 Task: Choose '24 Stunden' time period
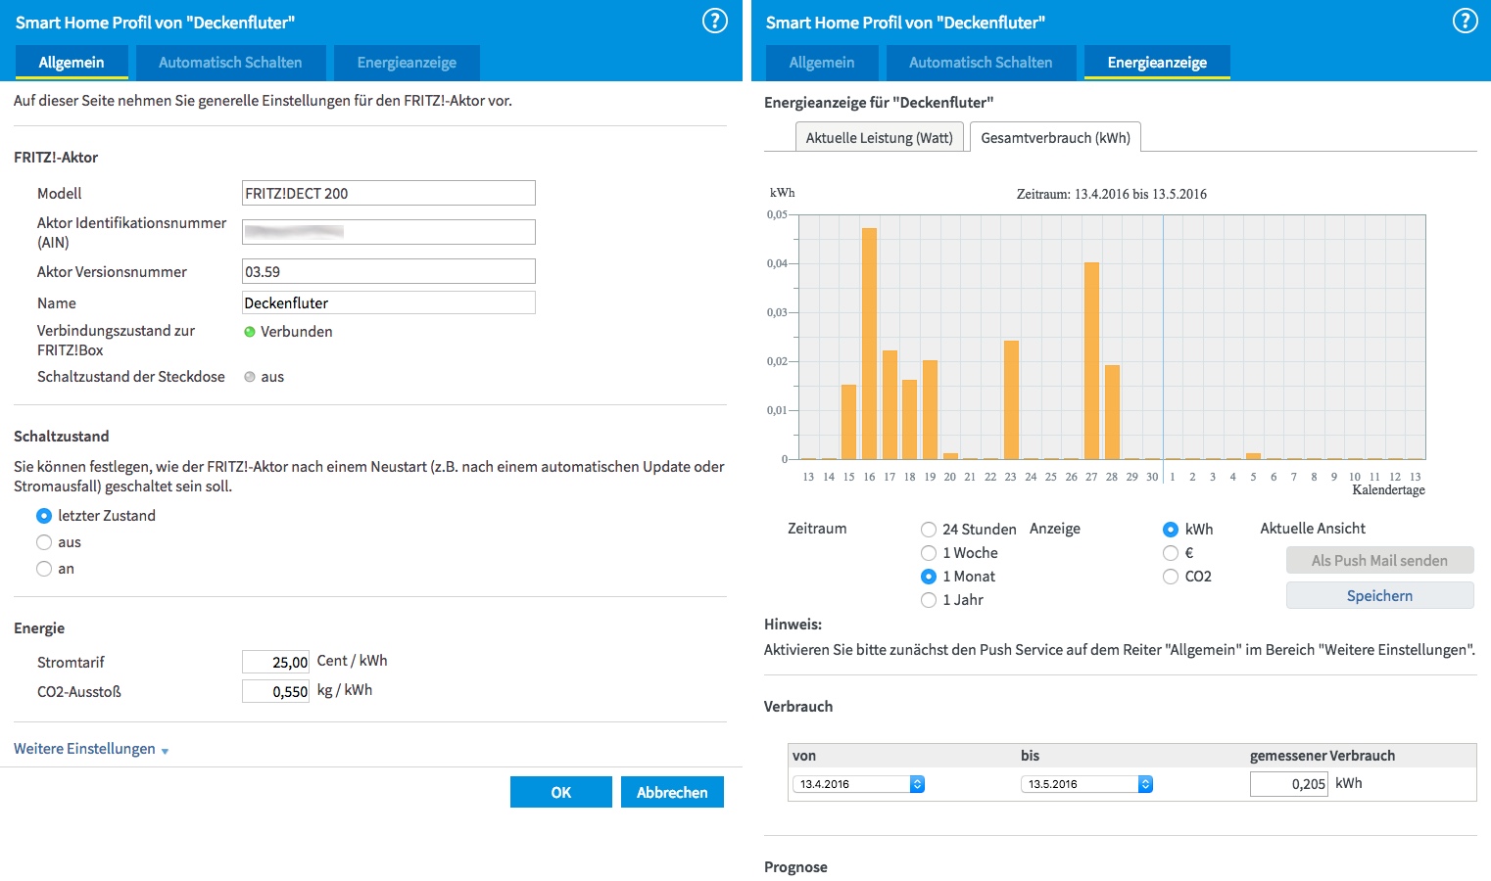pos(929,530)
